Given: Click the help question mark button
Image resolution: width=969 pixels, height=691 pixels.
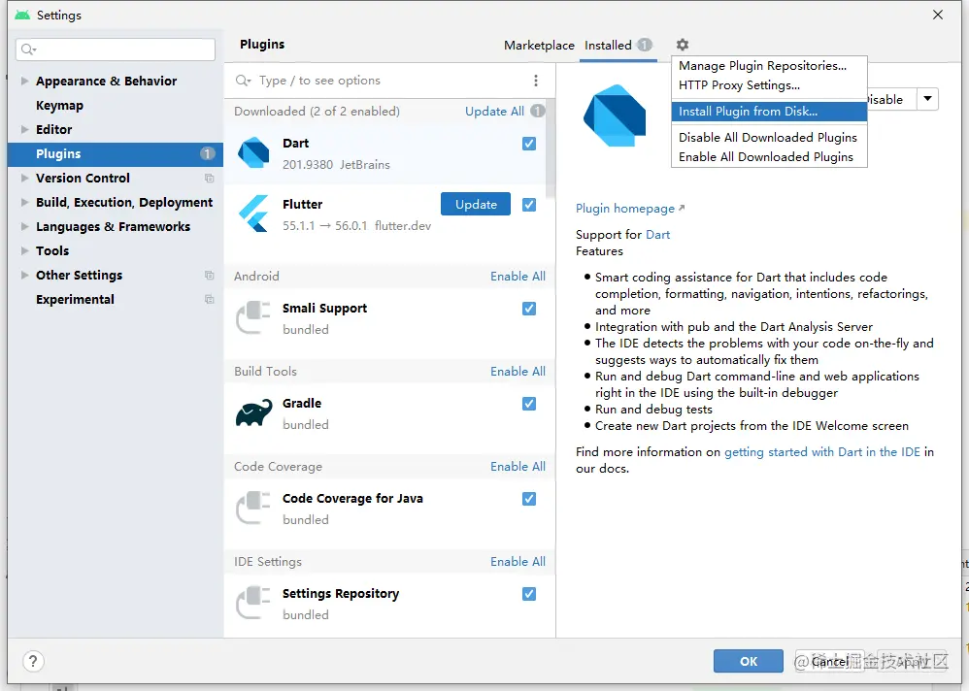Looking at the screenshot, I should click(x=33, y=661).
